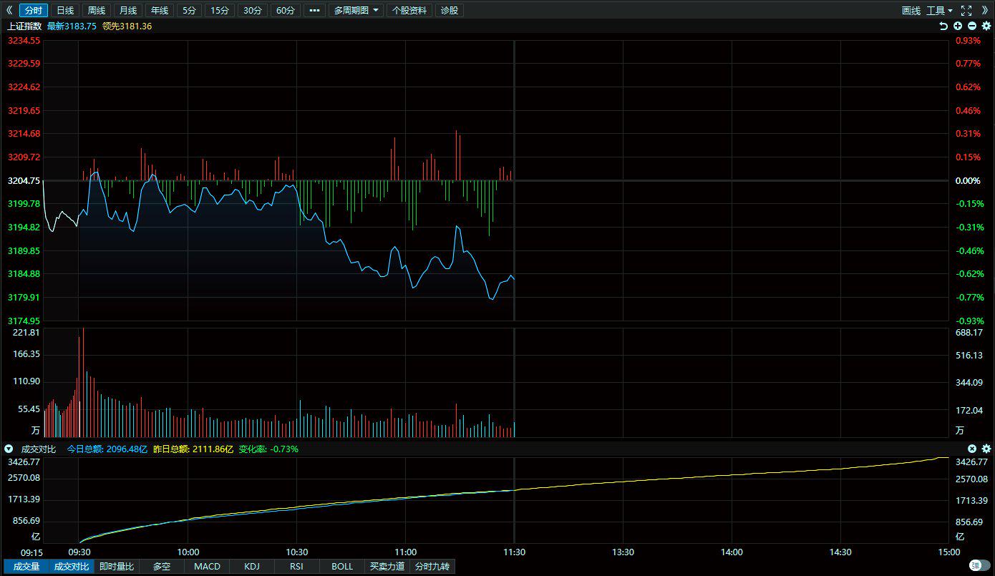995x576 pixels.
Task: Click the 3204.75 baseline price label
Action: point(24,181)
